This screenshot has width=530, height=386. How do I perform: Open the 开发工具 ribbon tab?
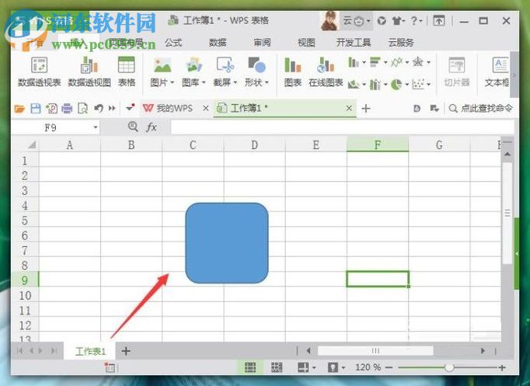click(x=354, y=43)
